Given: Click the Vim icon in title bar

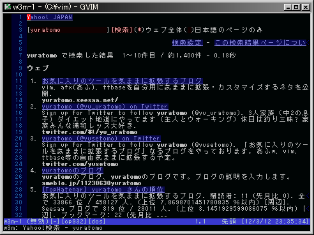Looking at the screenshot, I should click(8, 7).
